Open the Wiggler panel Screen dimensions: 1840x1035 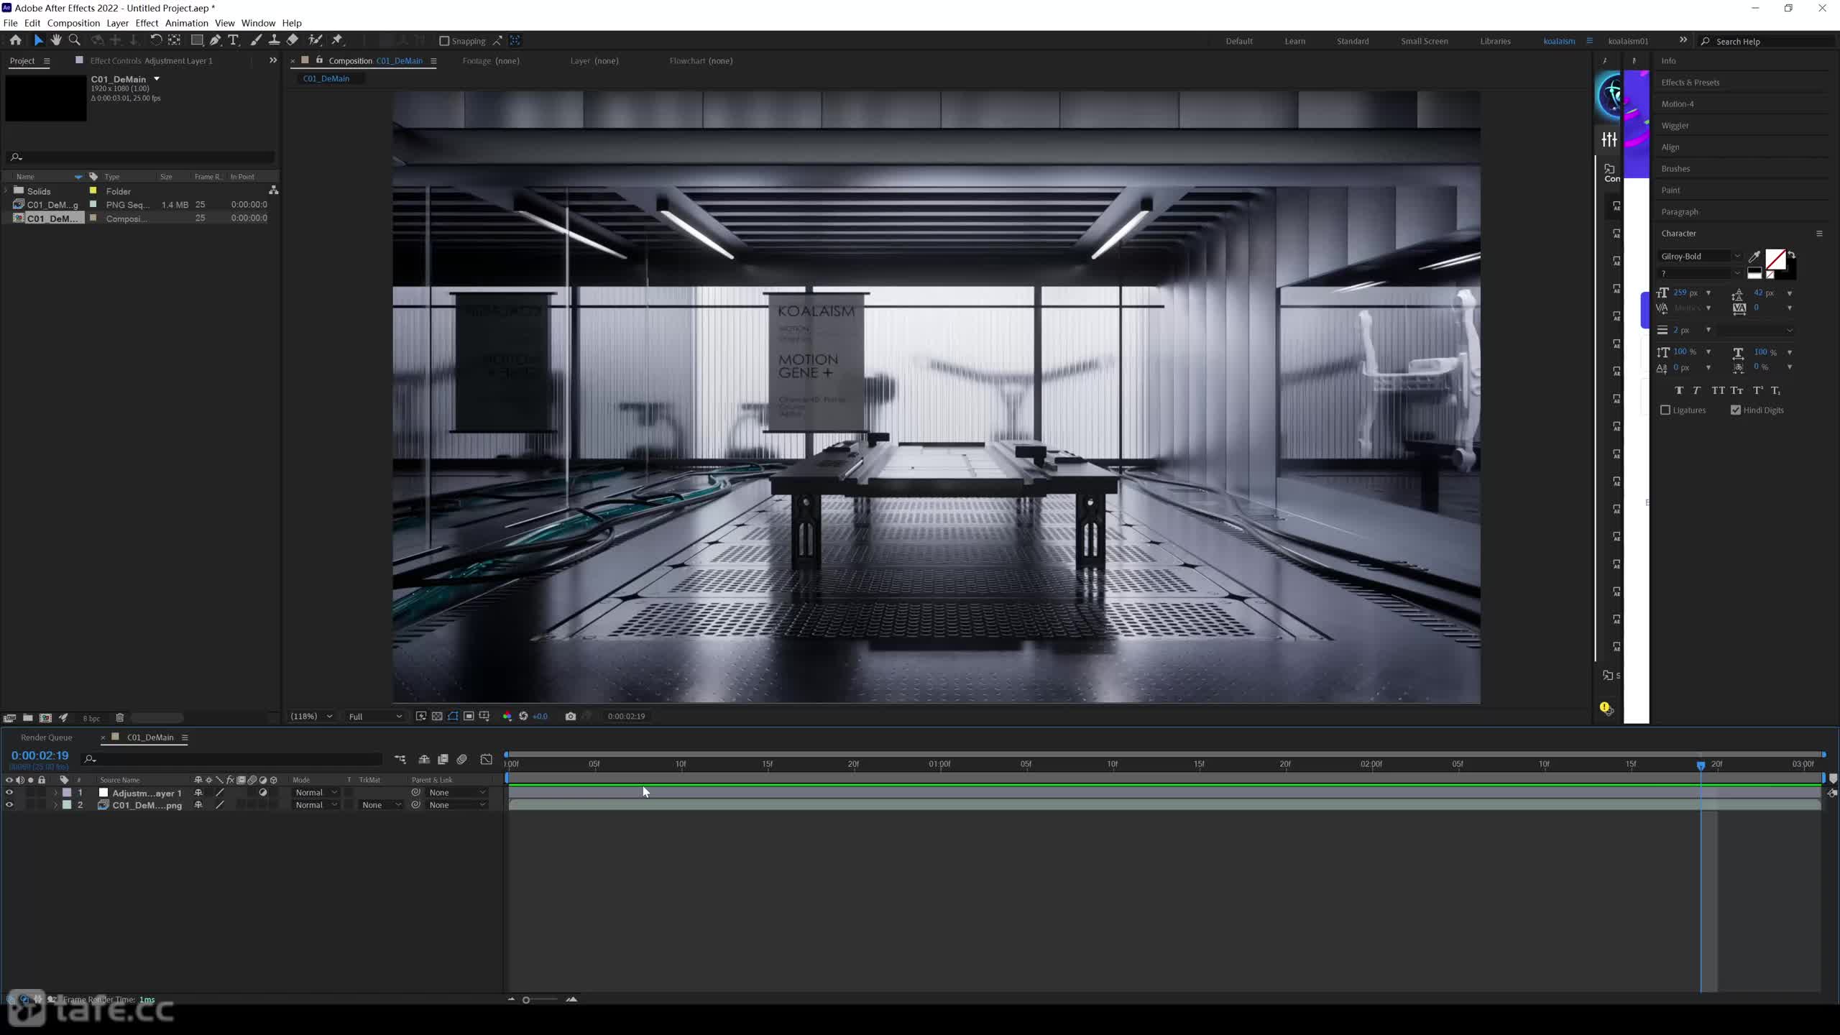(1675, 126)
